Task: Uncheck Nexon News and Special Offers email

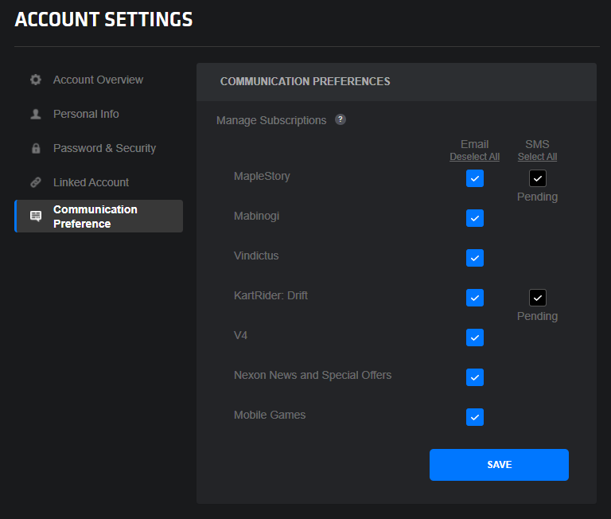Action: pos(475,377)
